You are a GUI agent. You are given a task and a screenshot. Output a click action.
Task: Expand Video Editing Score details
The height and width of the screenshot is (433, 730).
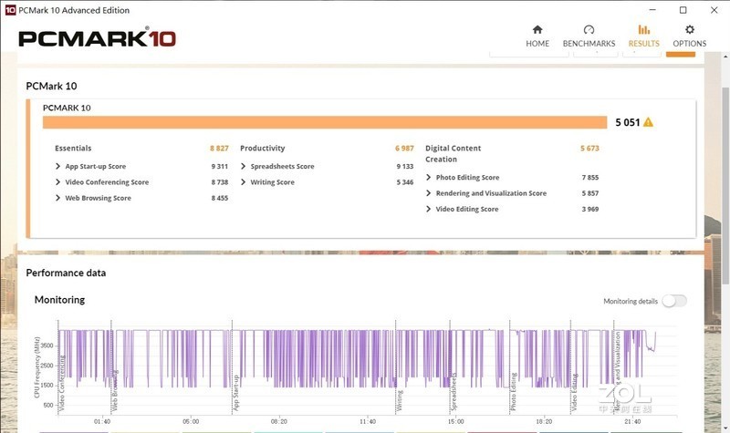click(428, 209)
